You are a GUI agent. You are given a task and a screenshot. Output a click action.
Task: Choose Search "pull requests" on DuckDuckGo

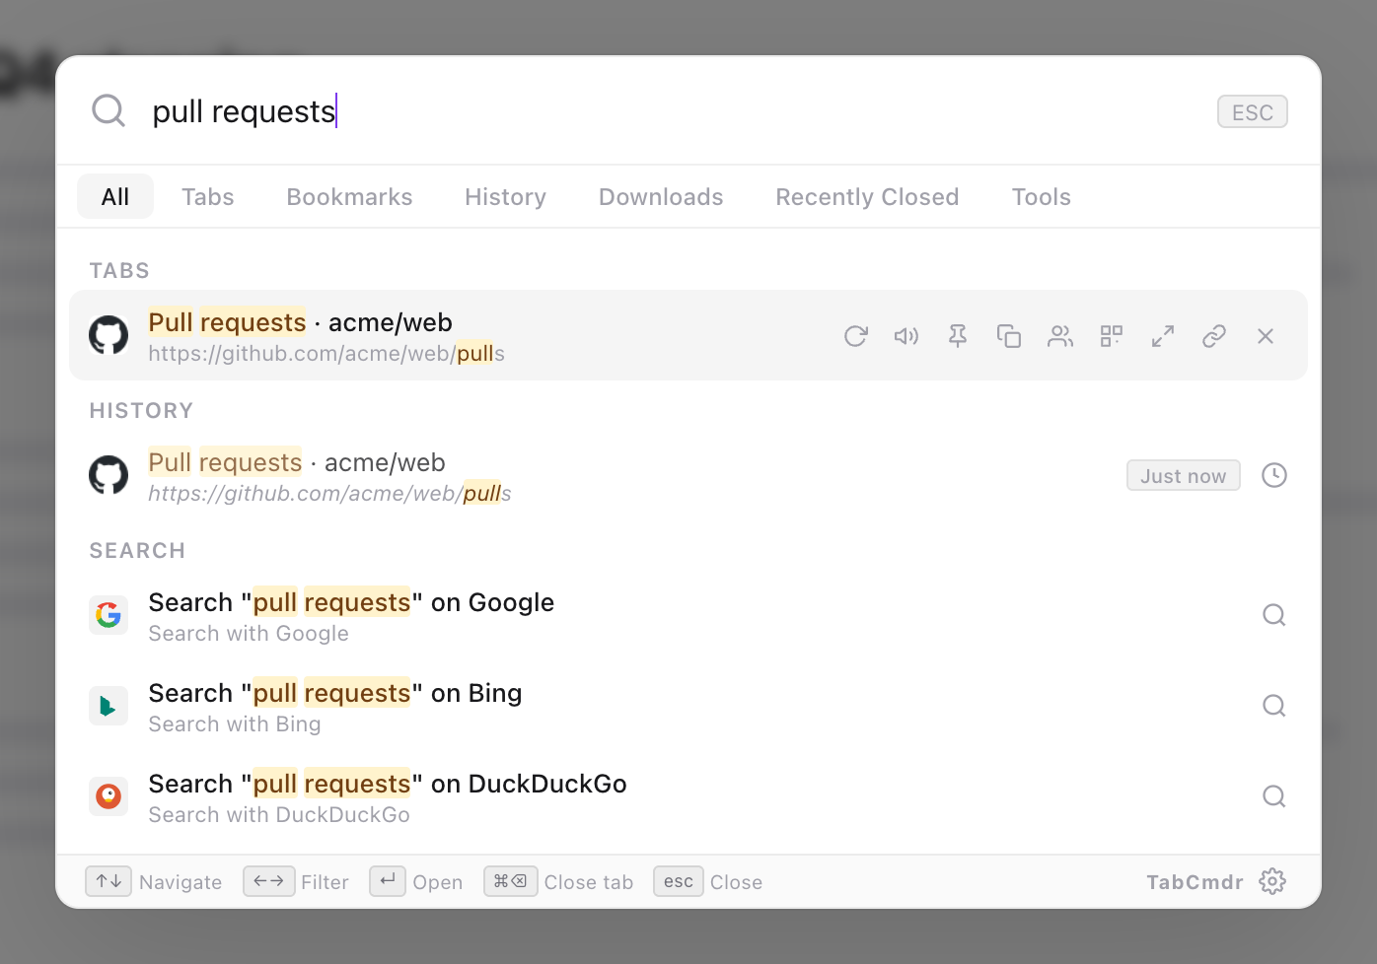[x=688, y=796]
